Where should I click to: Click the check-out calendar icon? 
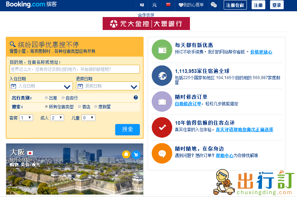point(80,86)
